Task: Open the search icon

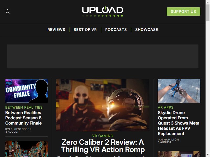Action: 8,12
